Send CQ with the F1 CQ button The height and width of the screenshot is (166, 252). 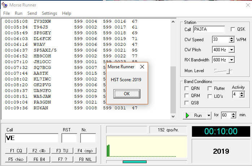point(16,151)
